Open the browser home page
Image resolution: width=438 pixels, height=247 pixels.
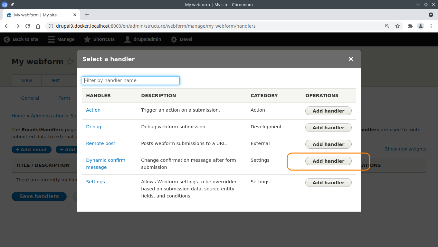coord(38,26)
